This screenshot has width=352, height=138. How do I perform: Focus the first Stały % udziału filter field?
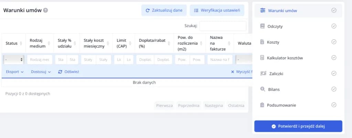[61, 60]
